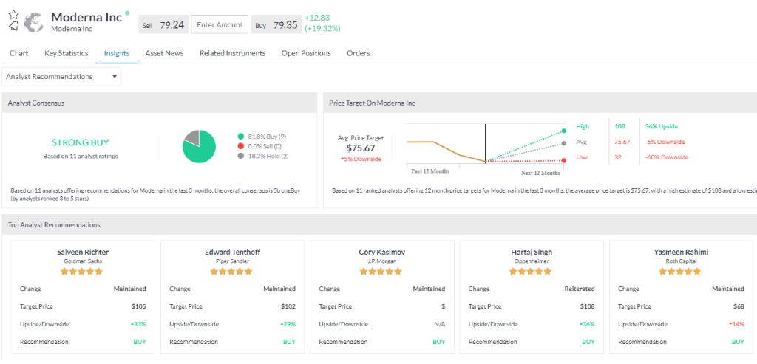757x364 pixels.
Task: Click J.P. Morgan firm name
Action: [382, 261]
